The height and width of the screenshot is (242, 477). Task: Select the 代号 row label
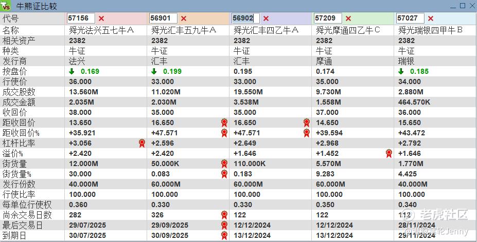coord(11,18)
